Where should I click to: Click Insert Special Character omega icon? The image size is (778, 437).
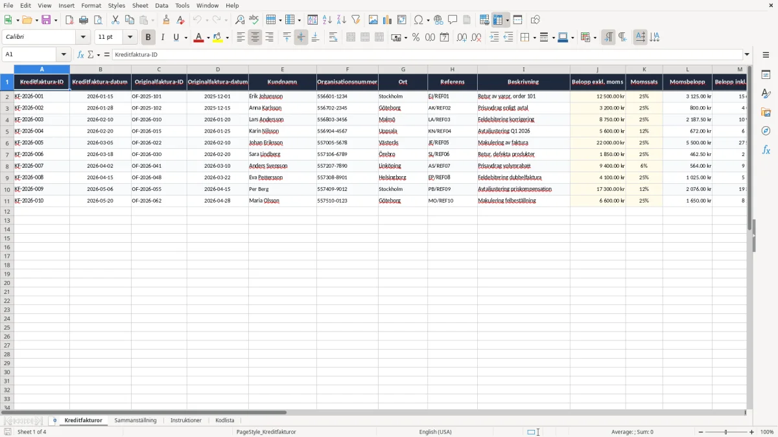[419, 20]
